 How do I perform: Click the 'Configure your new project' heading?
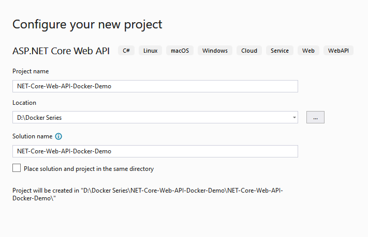tap(87, 25)
